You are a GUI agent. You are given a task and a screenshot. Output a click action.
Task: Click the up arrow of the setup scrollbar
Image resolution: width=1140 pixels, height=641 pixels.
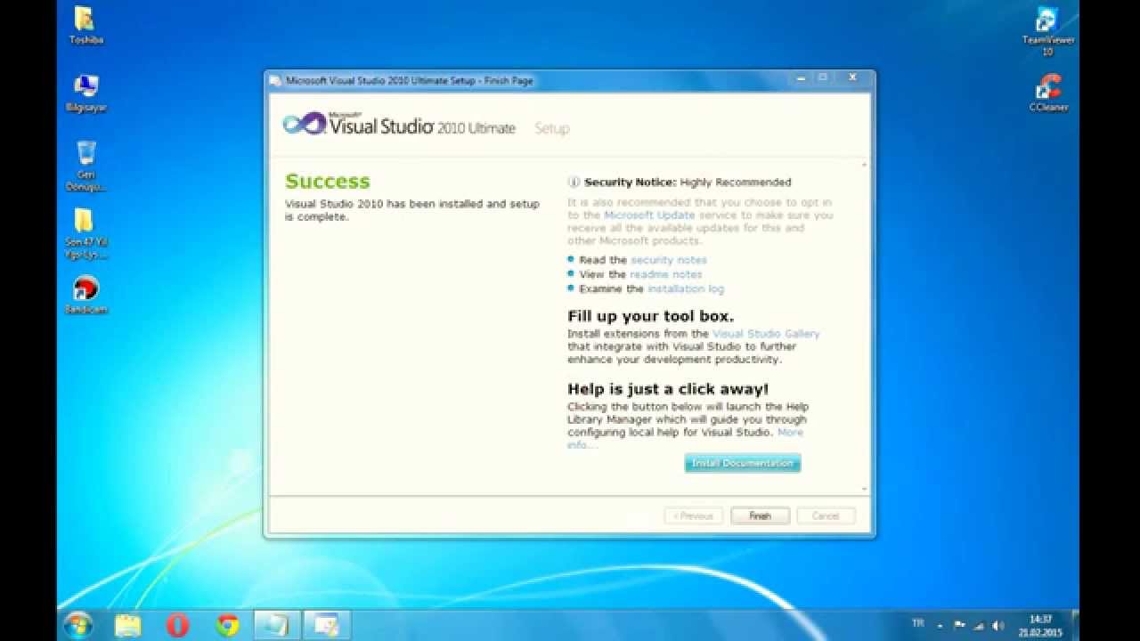[x=864, y=165]
